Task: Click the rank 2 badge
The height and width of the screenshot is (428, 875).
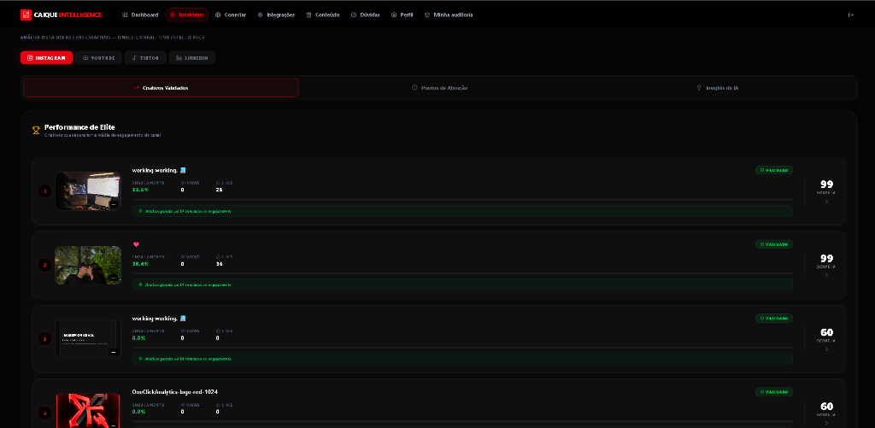Action: click(44, 265)
